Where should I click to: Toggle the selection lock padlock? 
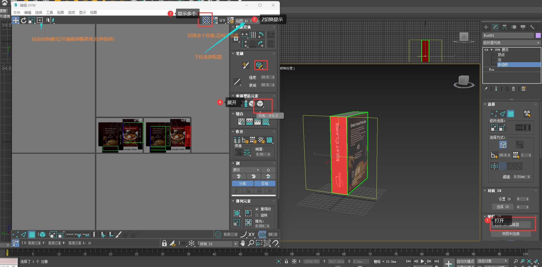[x=164, y=243]
